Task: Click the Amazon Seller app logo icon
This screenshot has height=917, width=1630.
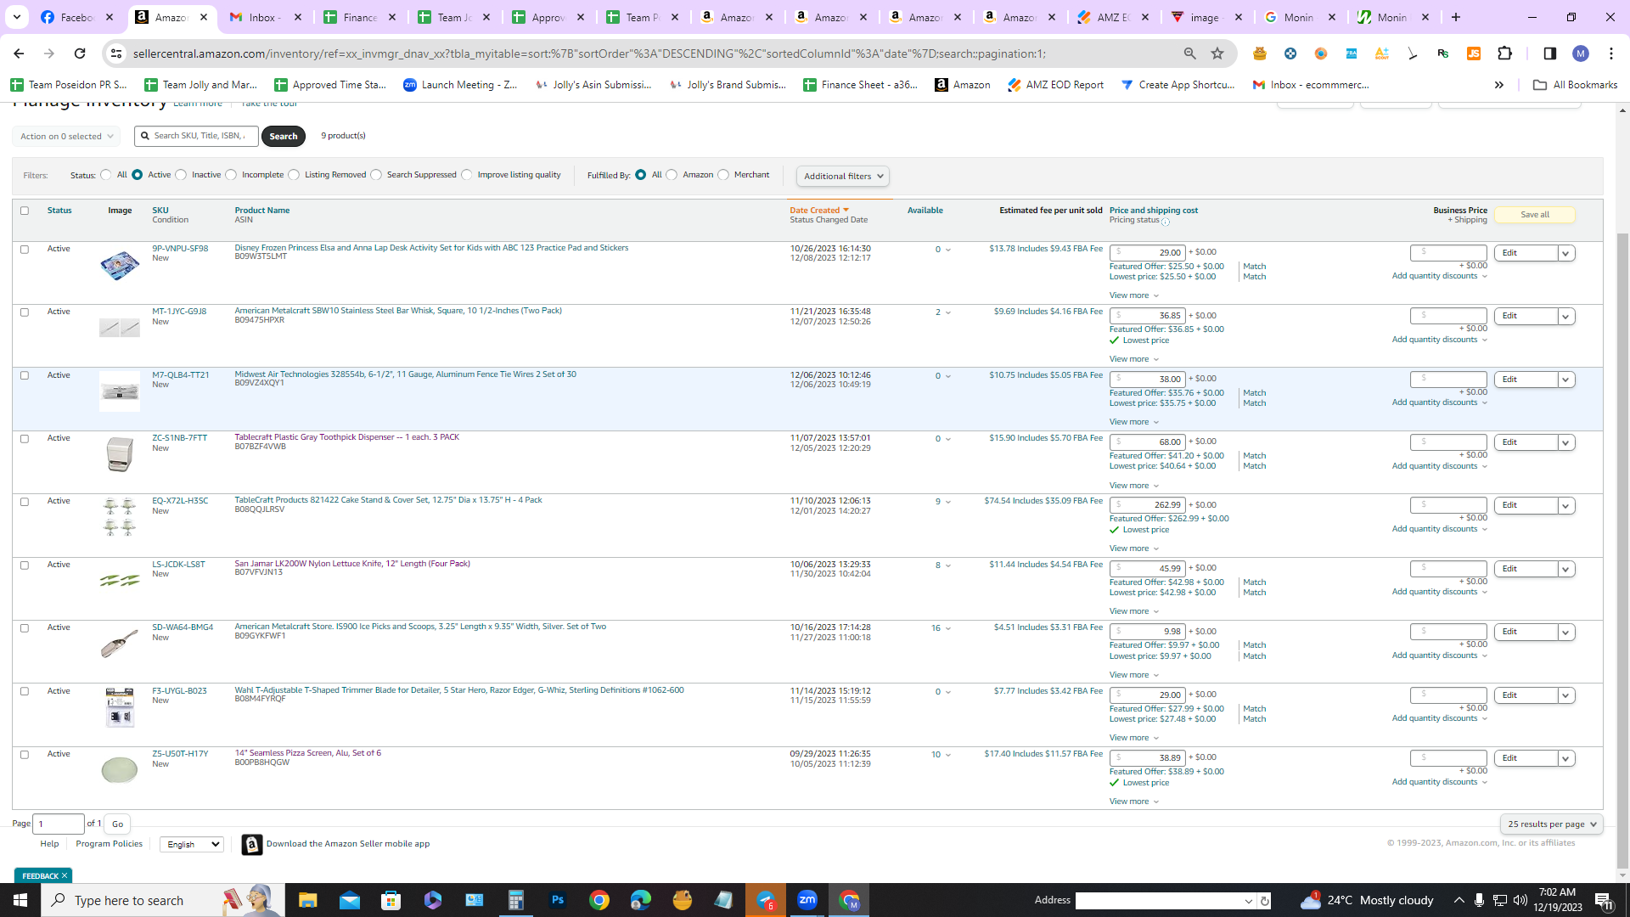Action: point(252,844)
